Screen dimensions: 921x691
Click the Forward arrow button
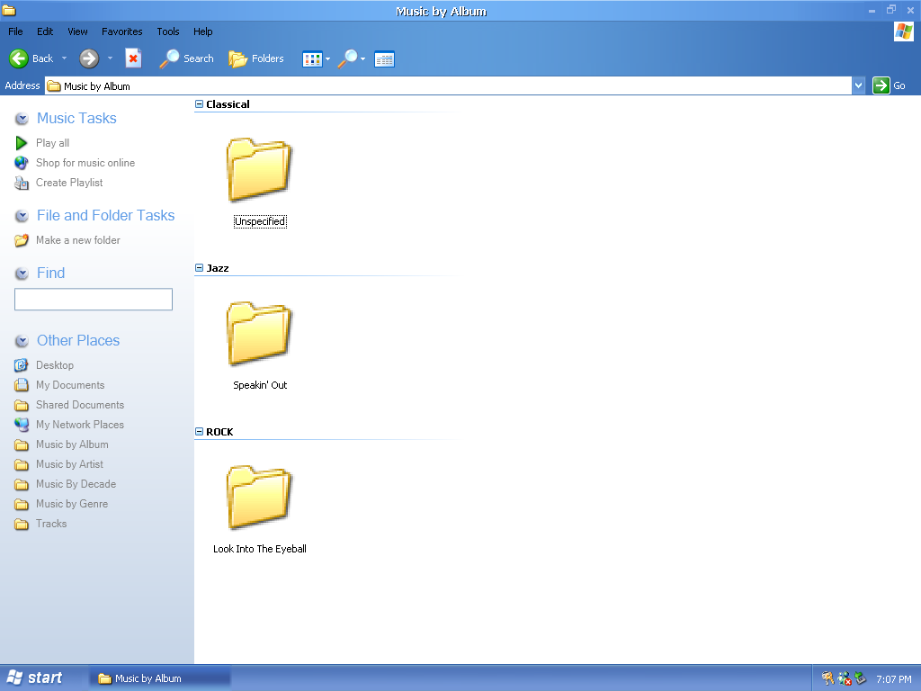click(x=88, y=58)
